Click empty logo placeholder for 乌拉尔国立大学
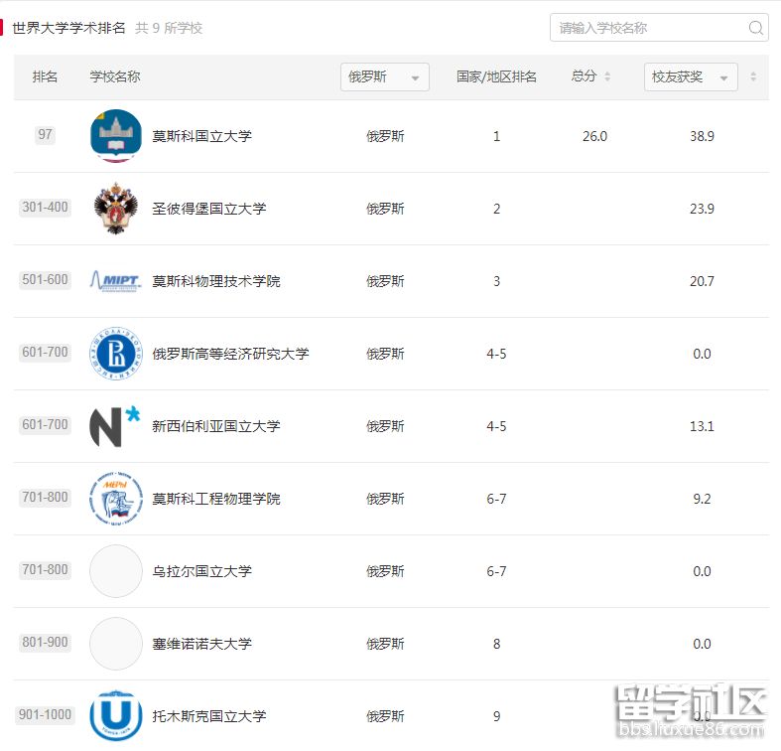The height and width of the screenshot is (751, 781). coord(115,571)
